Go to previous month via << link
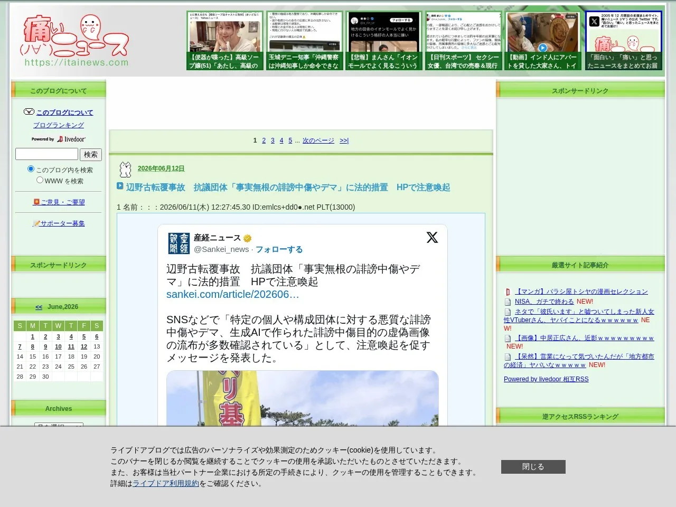The image size is (676, 507). pyautogui.click(x=39, y=307)
